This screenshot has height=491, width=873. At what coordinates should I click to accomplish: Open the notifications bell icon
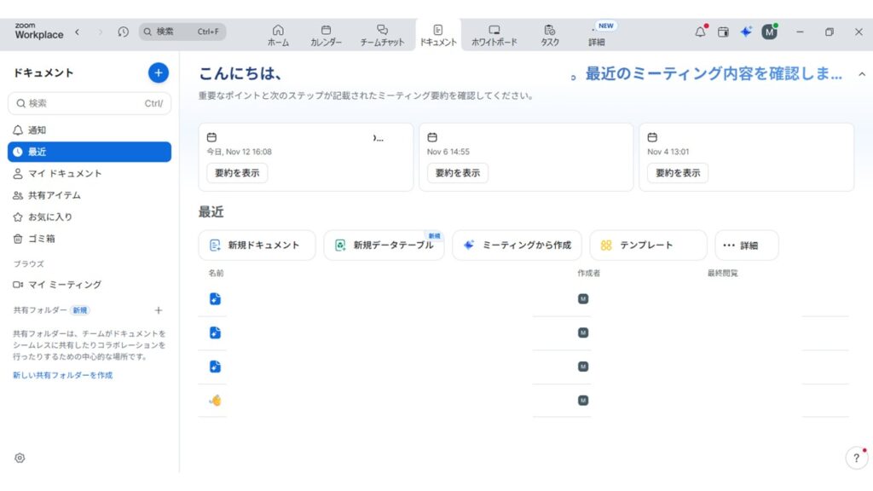tap(700, 32)
